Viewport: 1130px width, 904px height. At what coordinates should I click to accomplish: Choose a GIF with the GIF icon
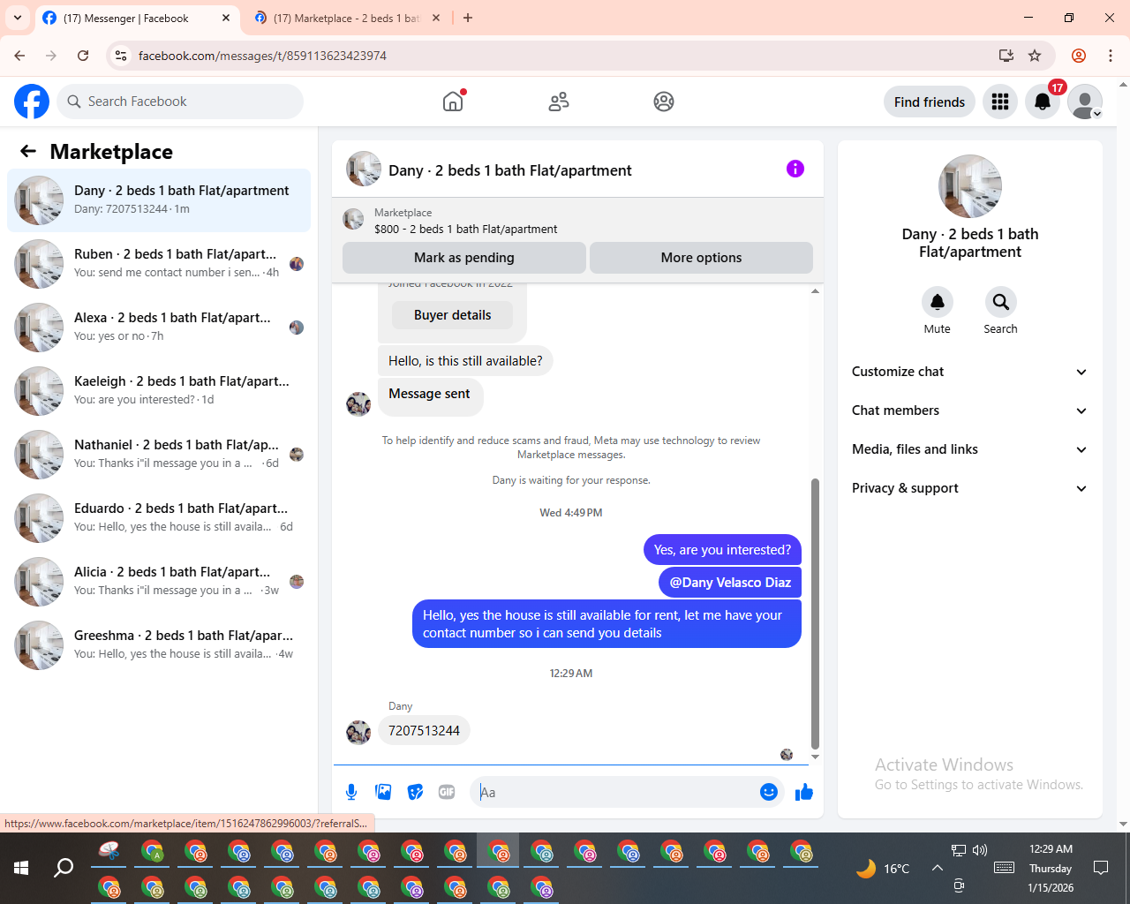(447, 792)
